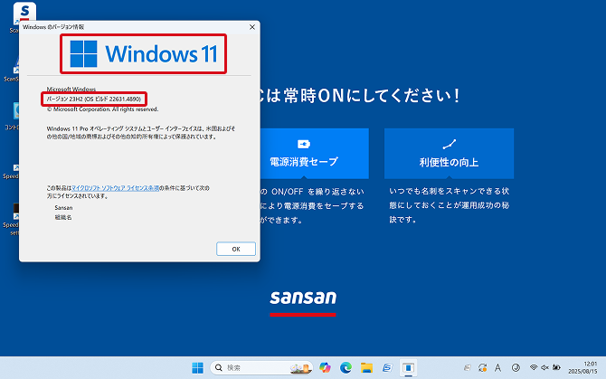606x379 pixels.
Task: Select the active winver window taskbar icon
Action: (x=408, y=368)
